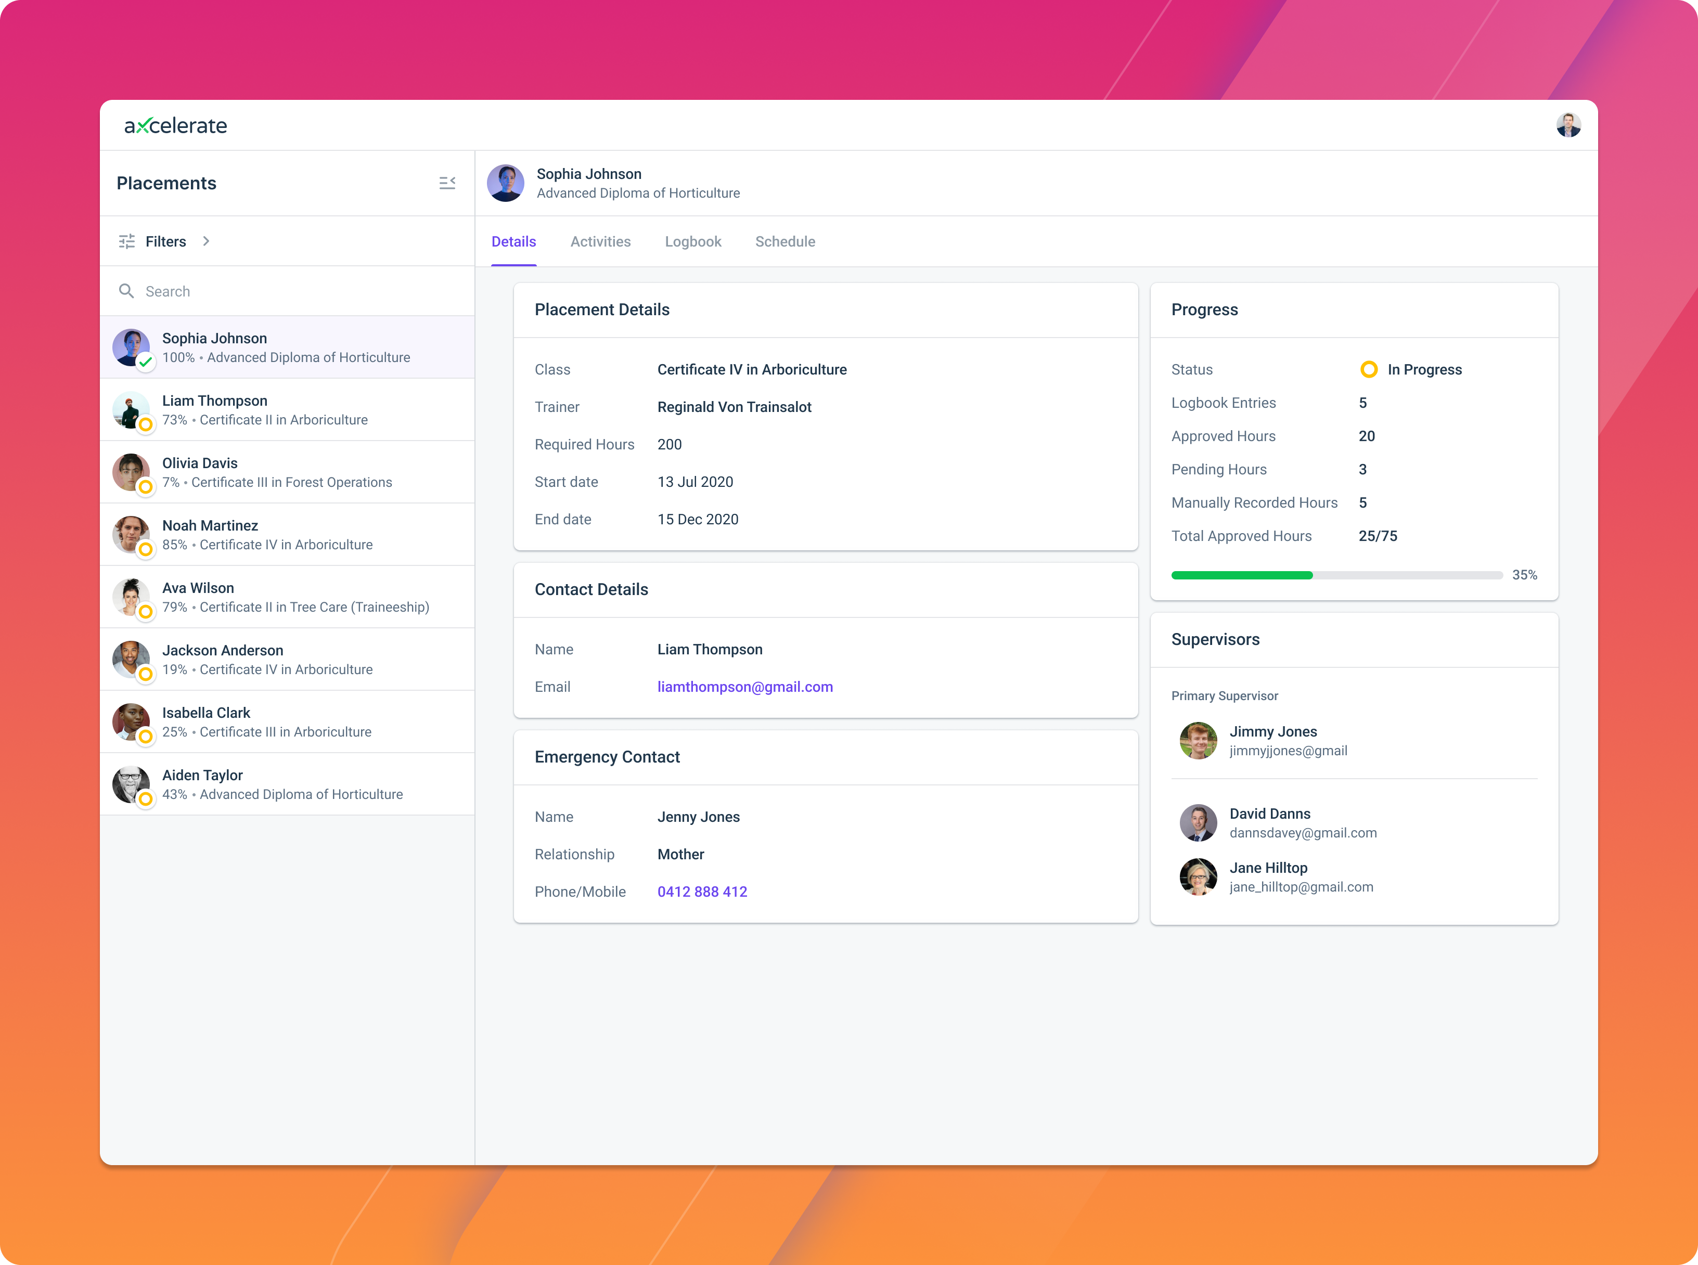
Task: Click Jimmy Jones's supervisor avatar
Action: point(1198,741)
